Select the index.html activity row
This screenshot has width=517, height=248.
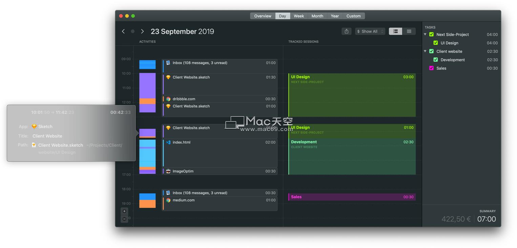tap(220, 153)
